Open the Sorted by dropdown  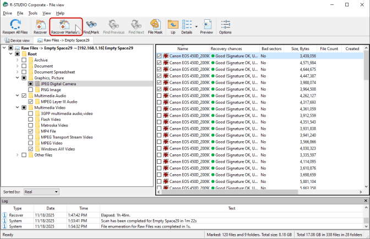(41, 192)
